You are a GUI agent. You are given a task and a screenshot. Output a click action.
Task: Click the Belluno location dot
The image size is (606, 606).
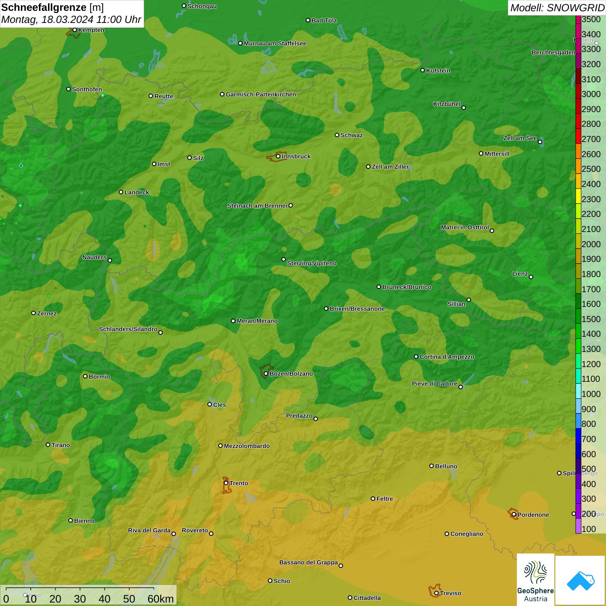432,466
